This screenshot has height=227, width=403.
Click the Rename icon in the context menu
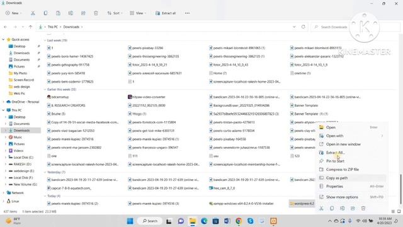(x=343, y=208)
